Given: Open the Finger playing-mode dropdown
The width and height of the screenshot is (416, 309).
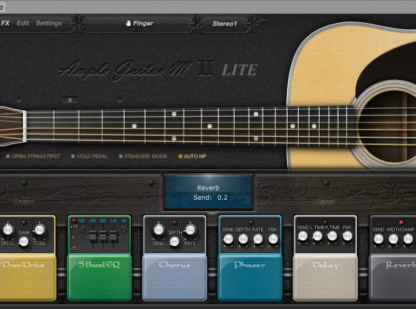Looking at the screenshot, I should (139, 23).
